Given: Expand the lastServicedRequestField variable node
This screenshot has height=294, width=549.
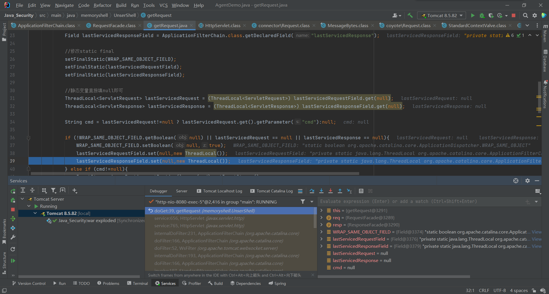Looking at the screenshot, I should 321,239.
